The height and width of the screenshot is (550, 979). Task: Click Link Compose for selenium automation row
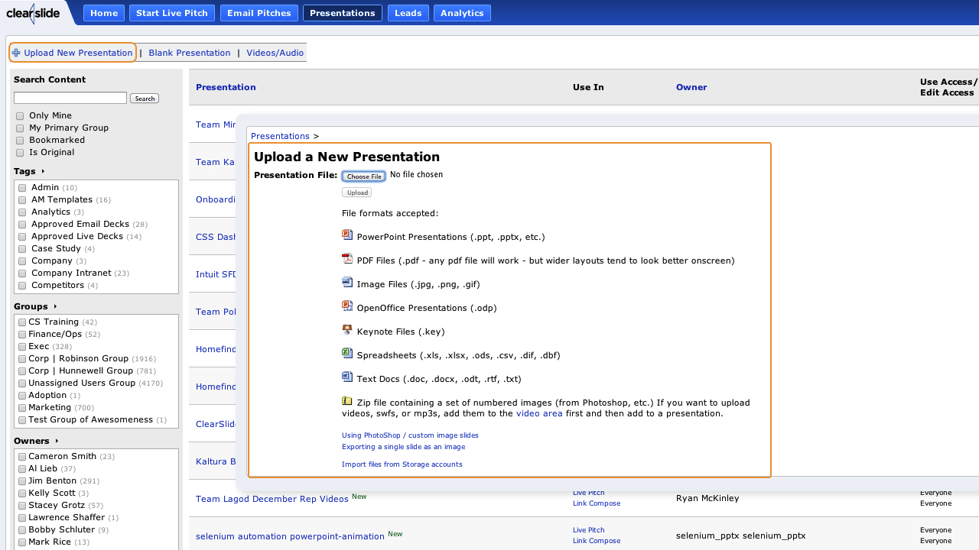[597, 541]
